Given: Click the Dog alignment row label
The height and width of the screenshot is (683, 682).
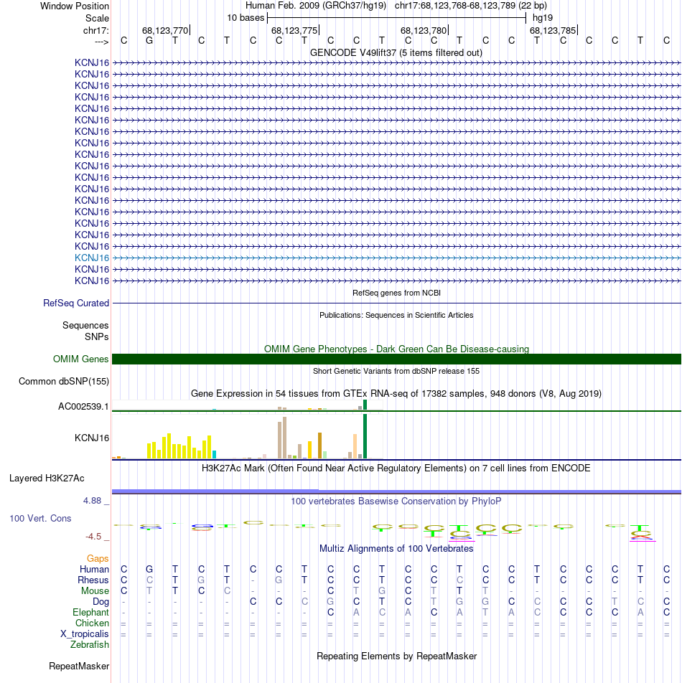Looking at the screenshot, I should [x=101, y=602].
